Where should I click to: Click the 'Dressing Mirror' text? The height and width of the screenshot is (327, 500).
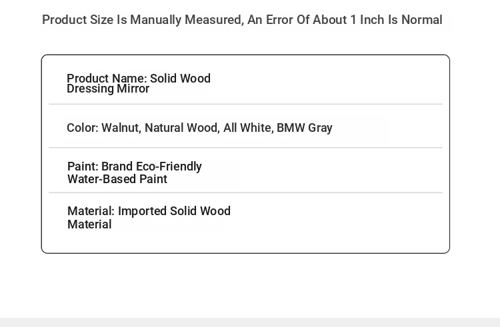click(108, 89)
